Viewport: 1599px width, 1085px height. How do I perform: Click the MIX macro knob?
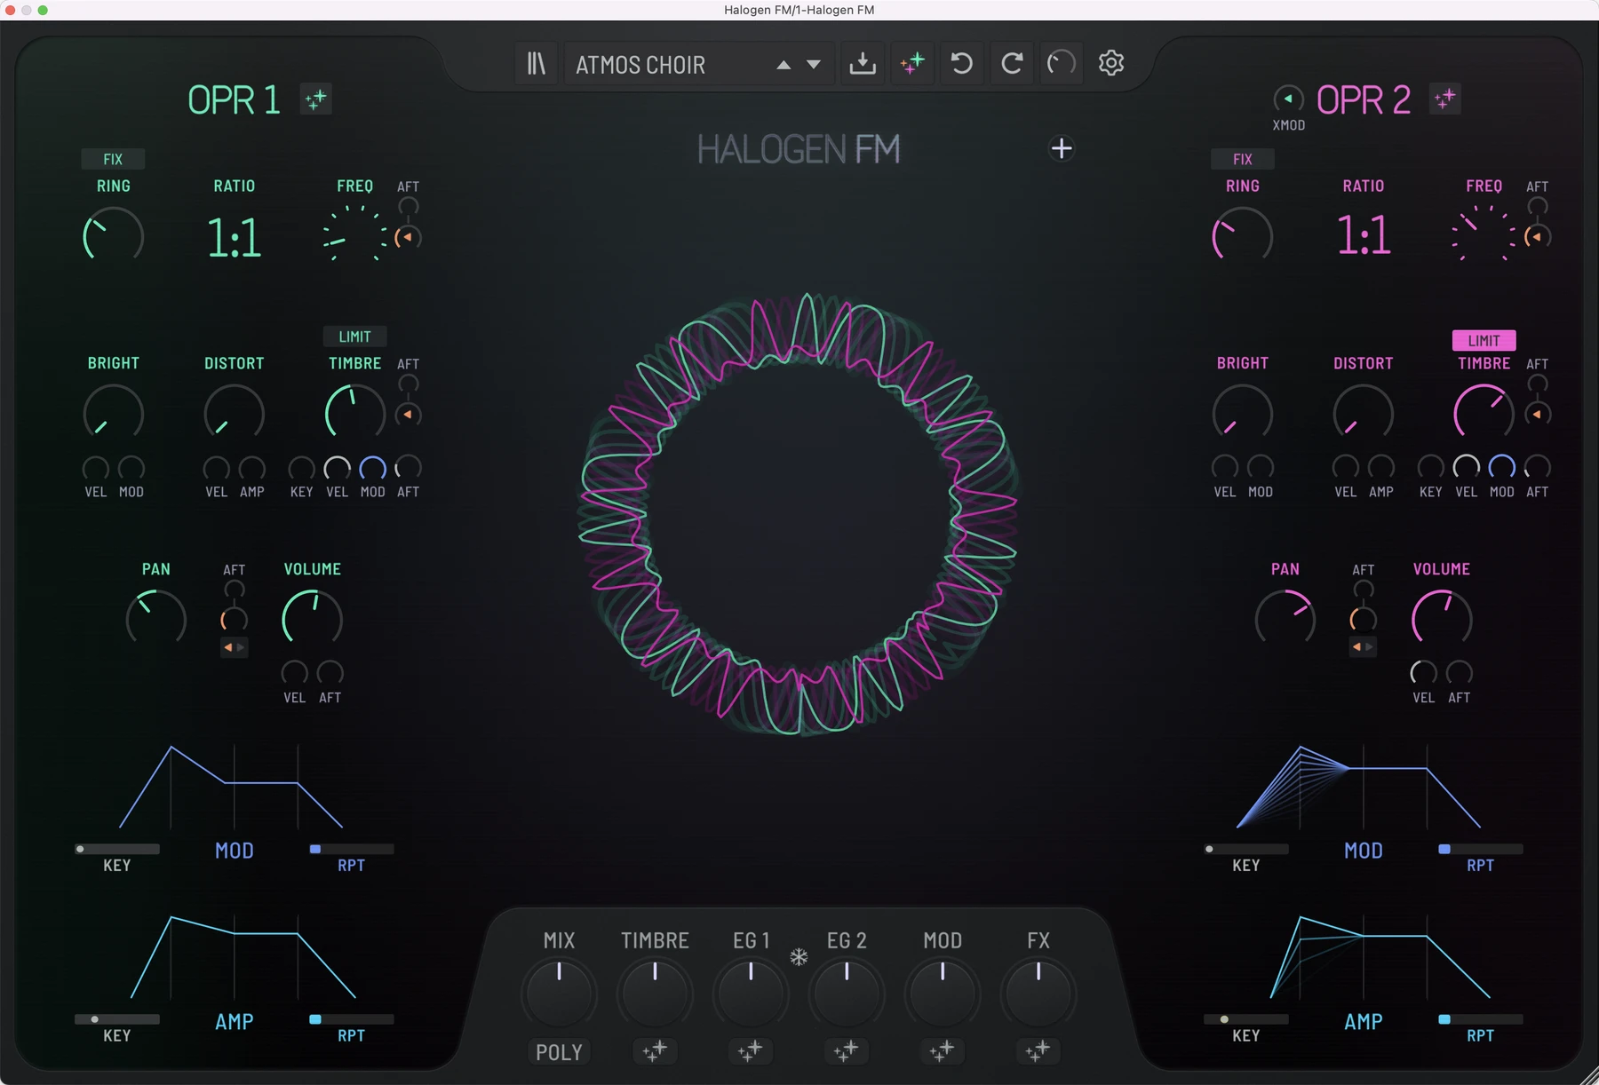559,993
